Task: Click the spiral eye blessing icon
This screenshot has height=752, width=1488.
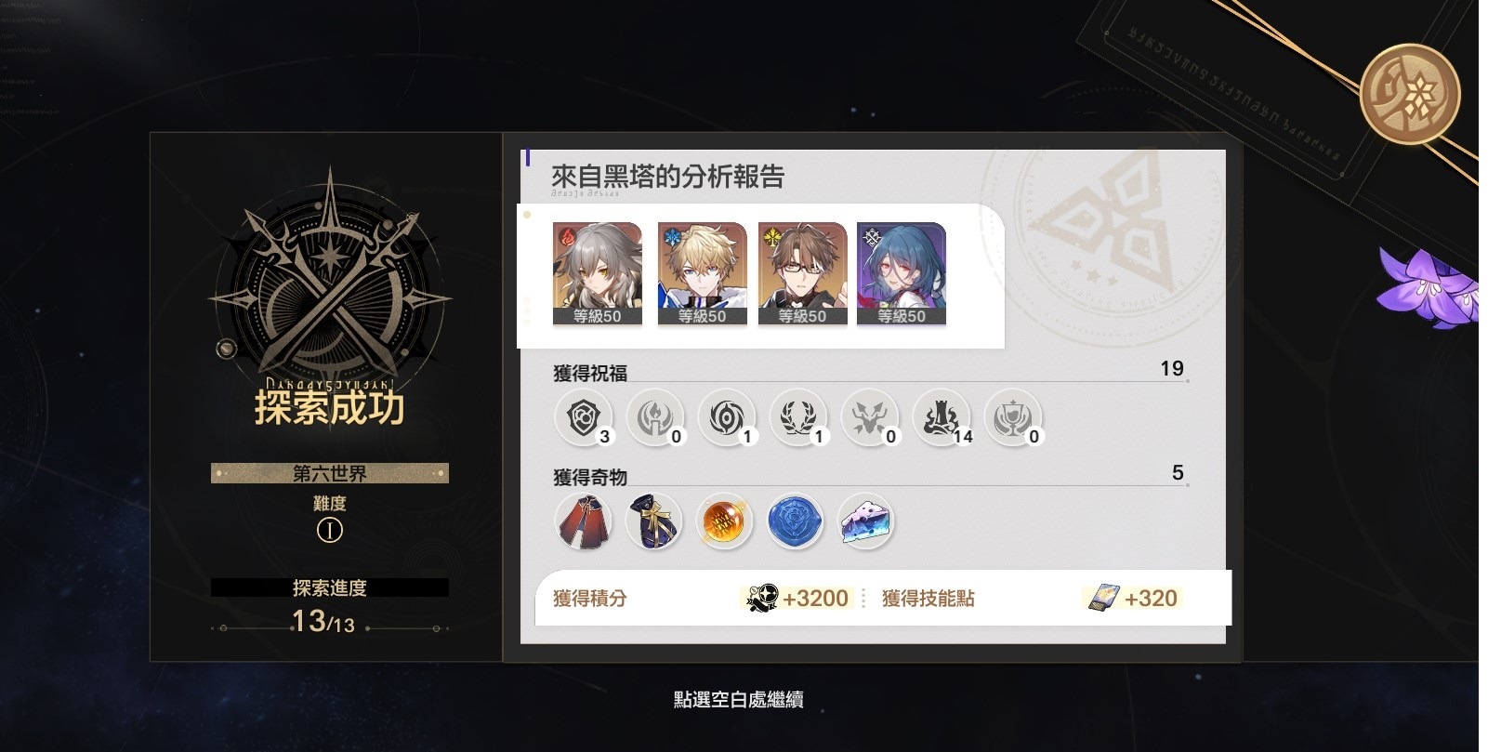Action: pyautogui.click(x=727, y=417)
